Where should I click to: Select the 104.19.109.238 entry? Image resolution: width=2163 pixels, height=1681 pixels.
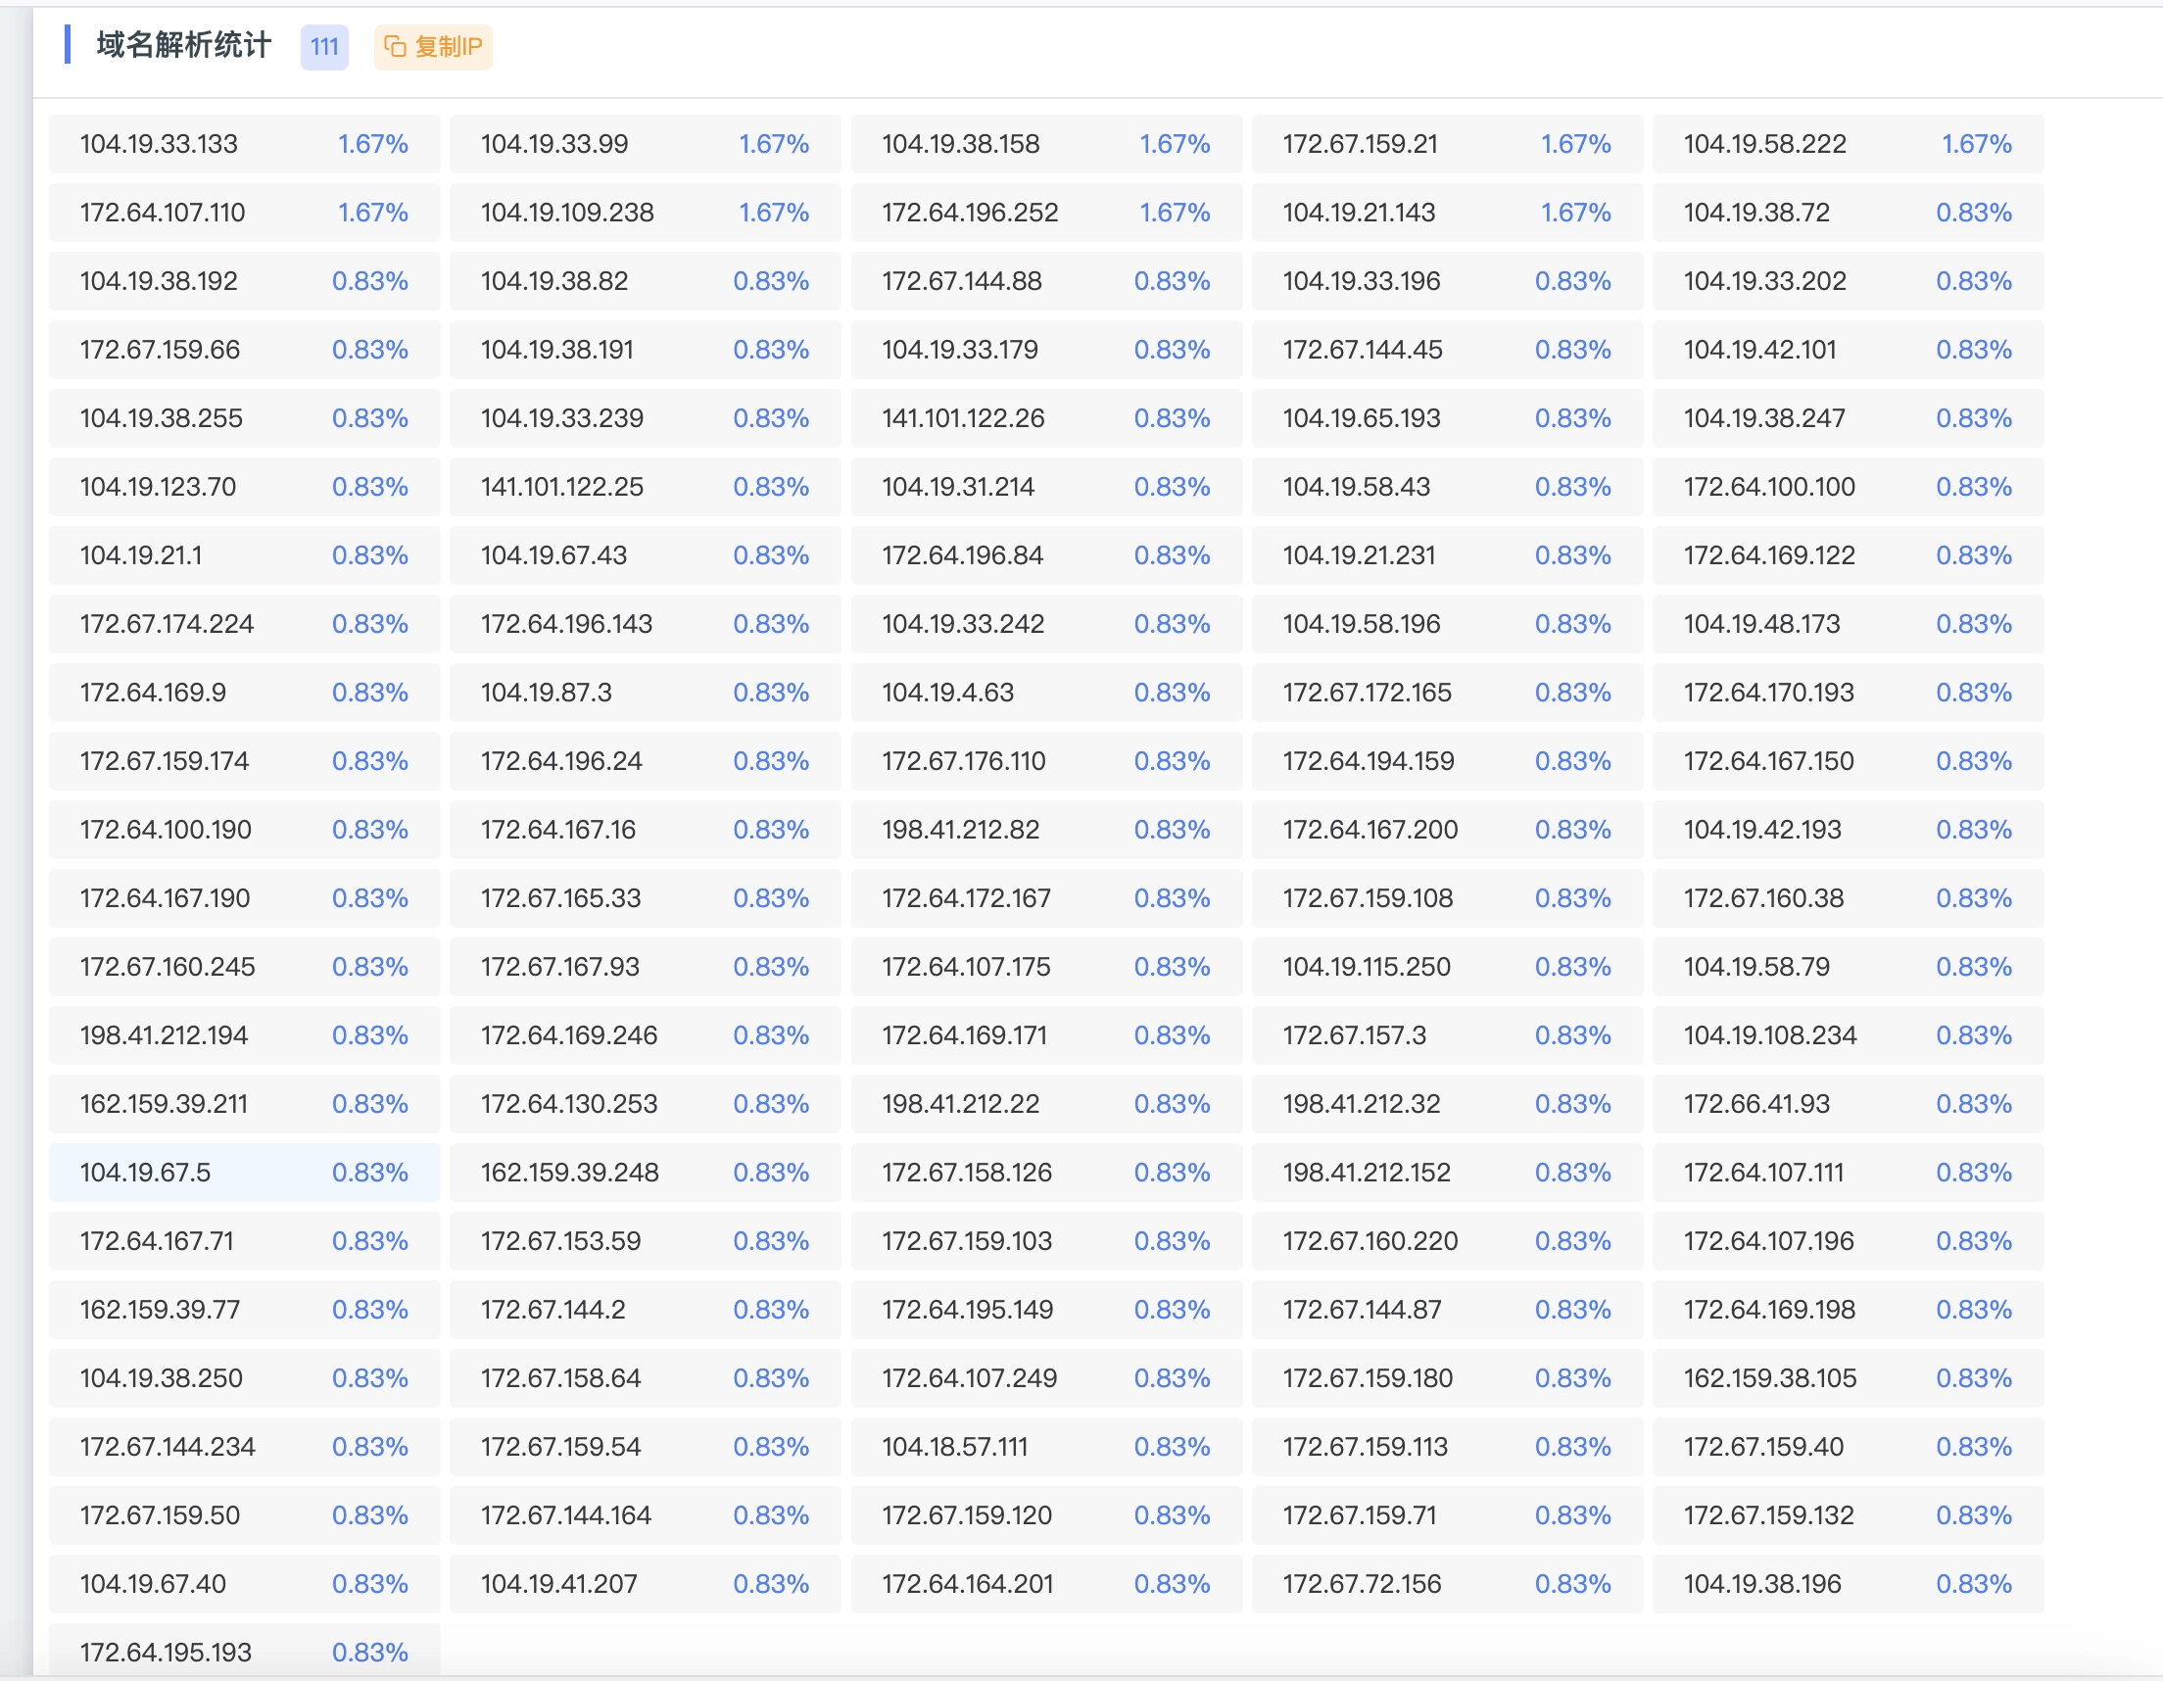click(x=645, y=212)
